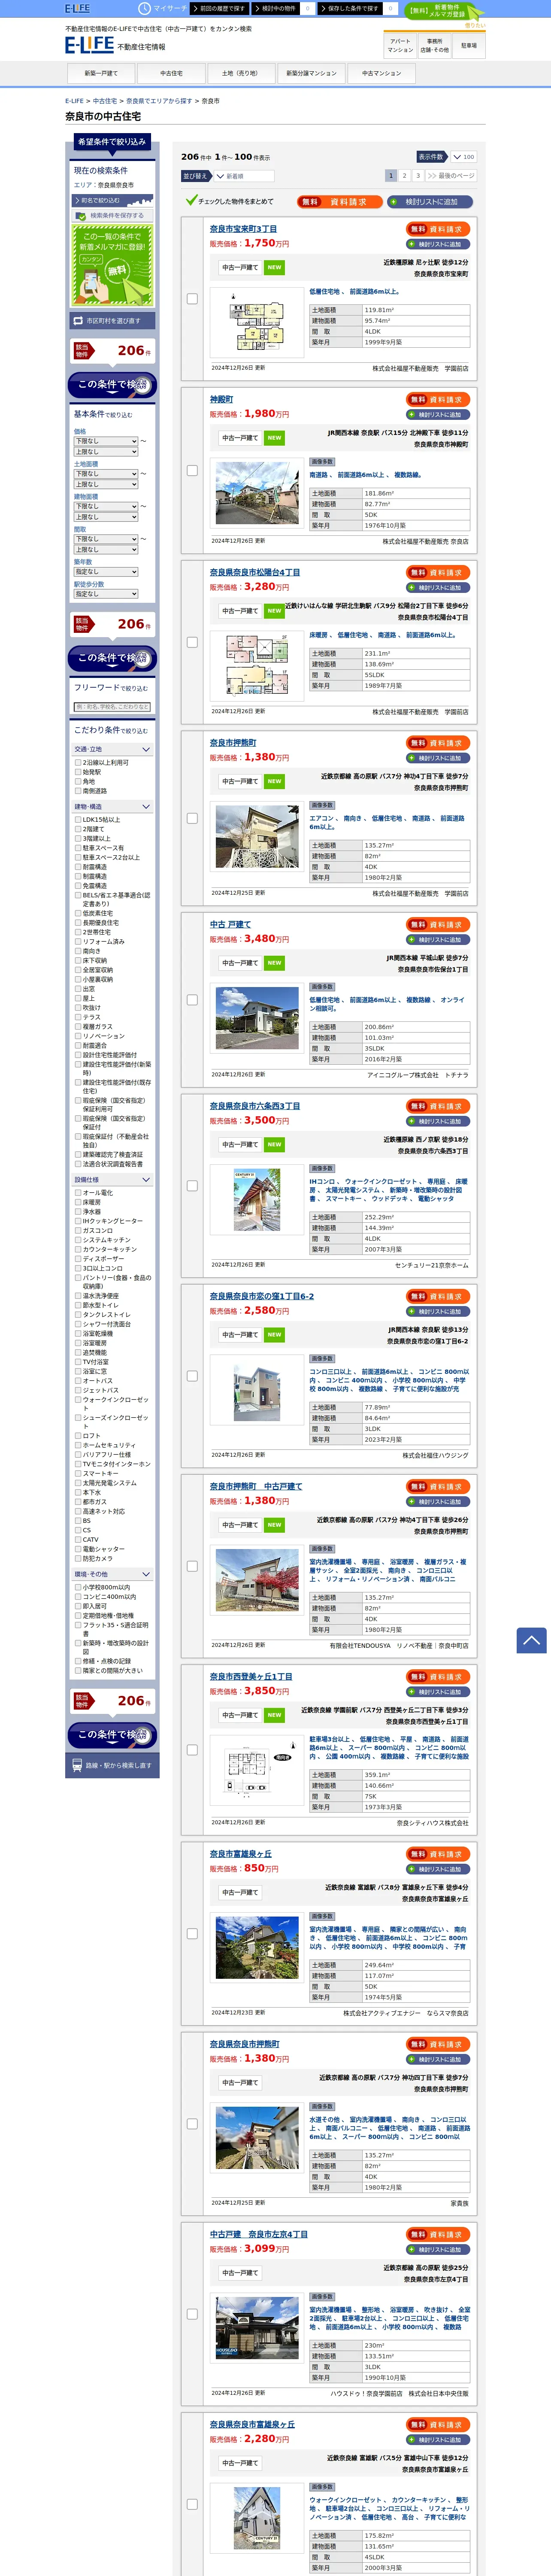Open 奈良市富雄泉ヶ丘 listing title link
Image resolution: width=551 pixels, height=2576 pixels.
pyautogui.click(x=240, y=1853)
